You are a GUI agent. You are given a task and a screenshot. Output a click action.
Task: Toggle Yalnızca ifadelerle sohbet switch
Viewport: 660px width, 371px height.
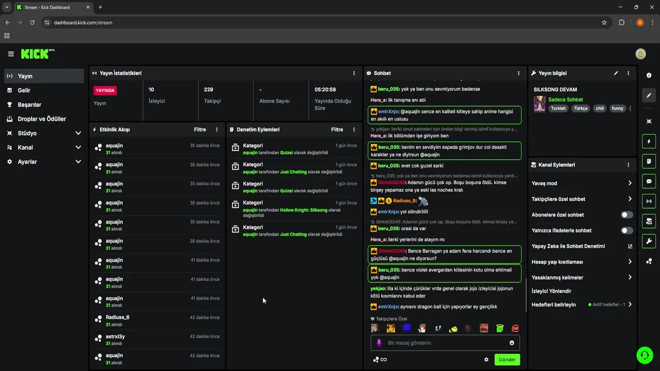click(626, 230)
